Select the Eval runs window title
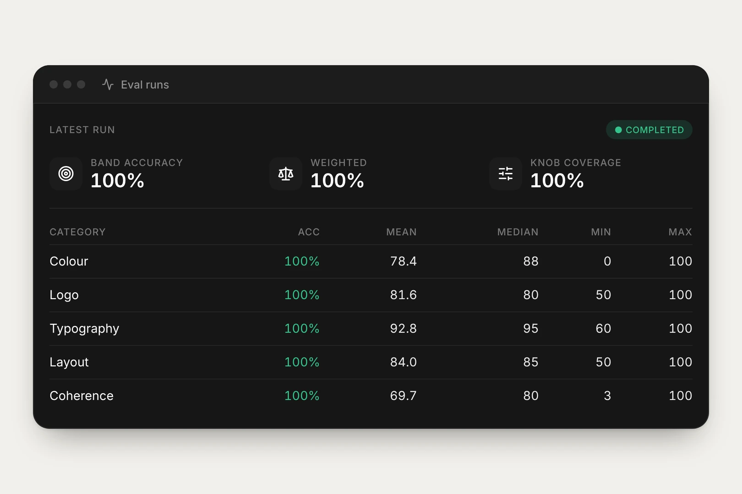The image size is (742, 494). (145, 85)
